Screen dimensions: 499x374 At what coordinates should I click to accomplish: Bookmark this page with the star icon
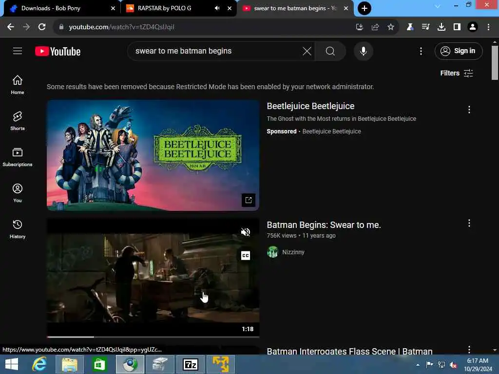[390, 27]
